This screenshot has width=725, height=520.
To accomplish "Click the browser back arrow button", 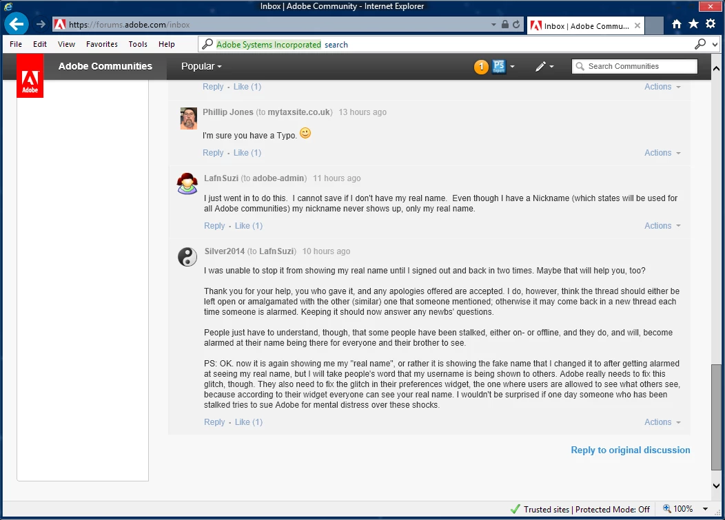I will 16,24.
